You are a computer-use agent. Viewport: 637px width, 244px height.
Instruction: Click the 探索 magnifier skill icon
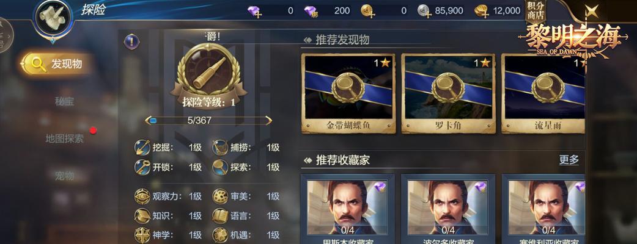coord(220,167)
